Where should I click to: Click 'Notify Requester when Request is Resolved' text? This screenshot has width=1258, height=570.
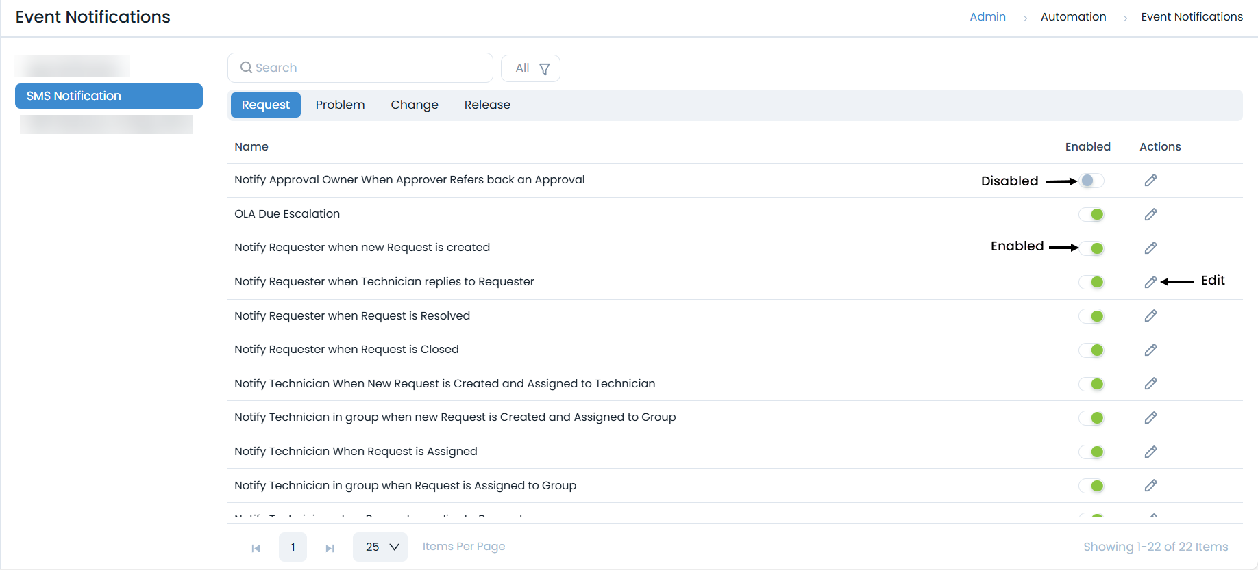352,315
